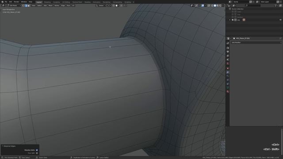Toggle snapping magnet icon
The image size is (283, 159).
pos(114,6)
